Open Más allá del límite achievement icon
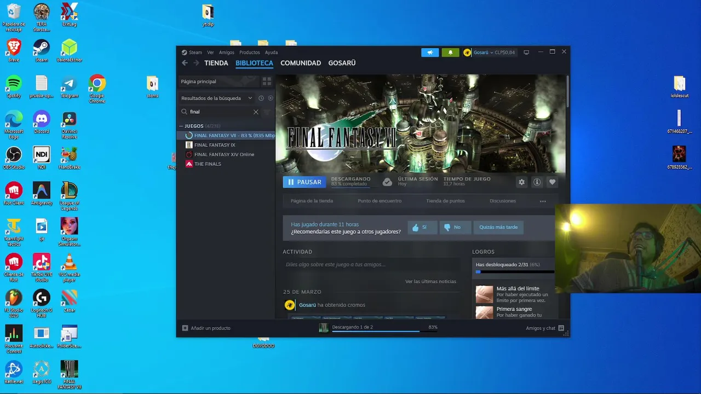Screen dimensions: 701x394 tap(484, 294)
